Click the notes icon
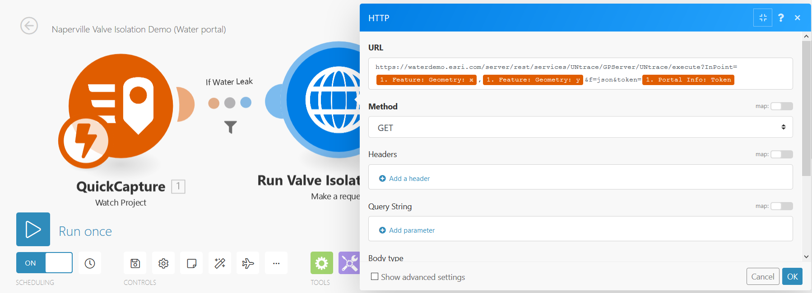Image resolution: width=812 pixels, height=293 pixels. (191, 263)
